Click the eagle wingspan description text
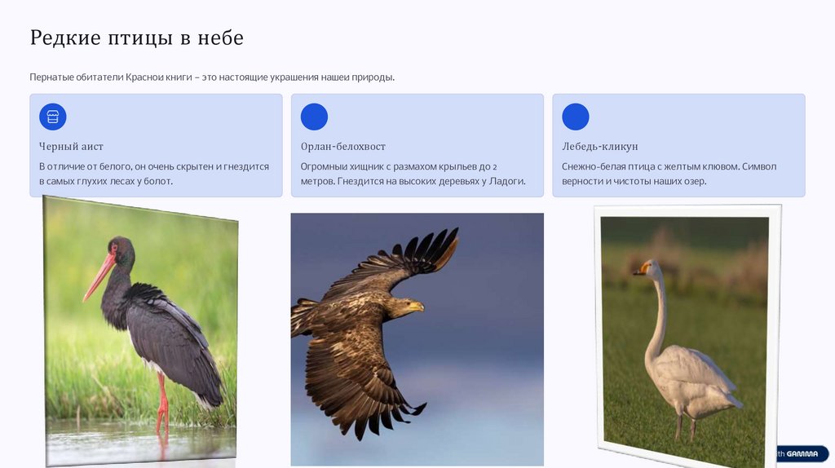 click(413, 174)
